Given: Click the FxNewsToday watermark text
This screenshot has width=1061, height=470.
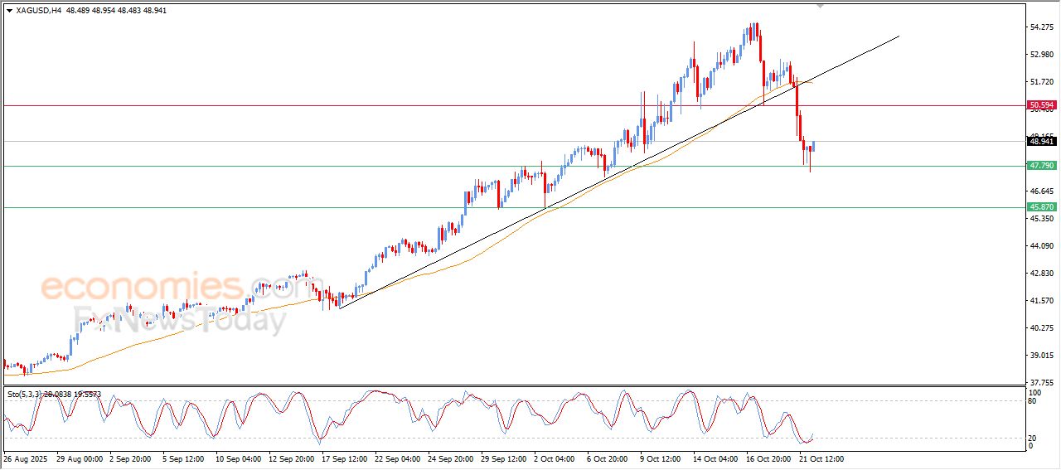Looking at the screenshot, I should [180, 319].
